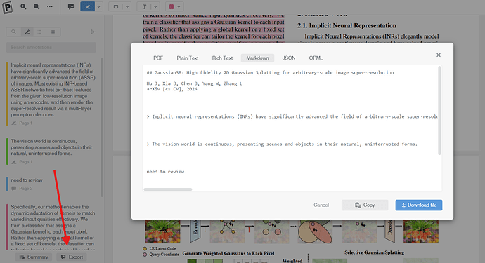The image size is (485, 263).
Task: Collapse the left sidebar panel
Action: 93,32
